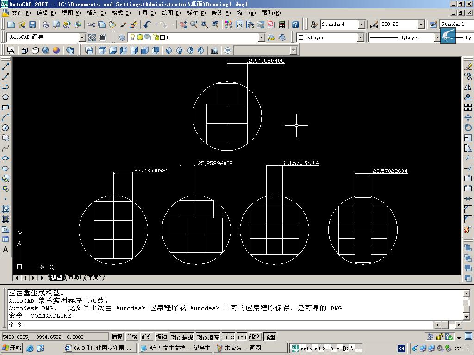Open the Standard text style dropdown
This screenshot has height=355, width=474.
(x=361, y=24)
